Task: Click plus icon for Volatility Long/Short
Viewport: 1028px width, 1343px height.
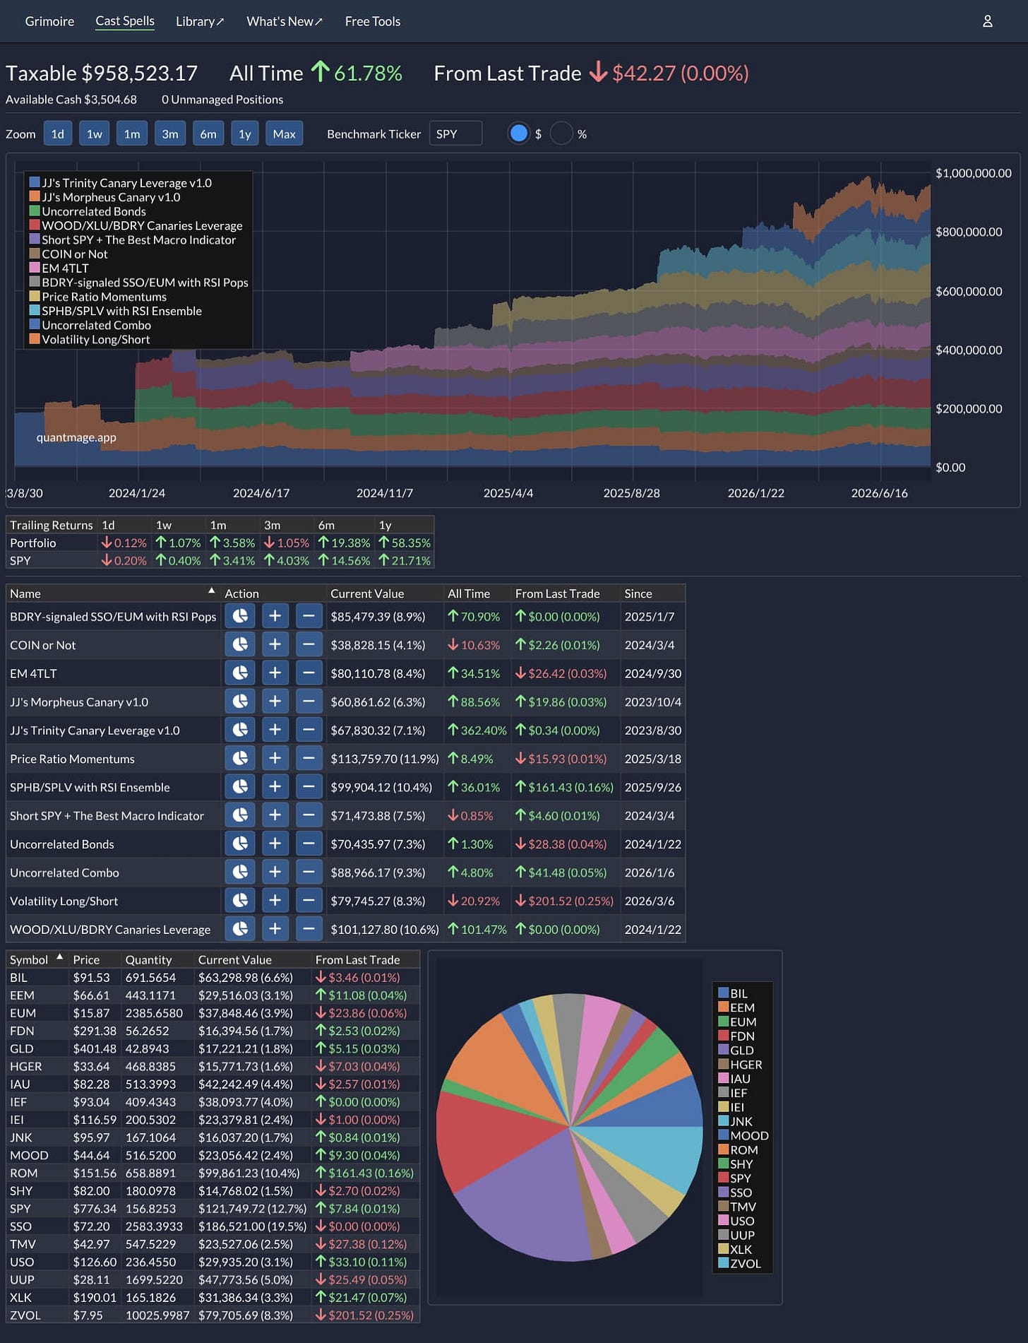Action: point(275,900)
